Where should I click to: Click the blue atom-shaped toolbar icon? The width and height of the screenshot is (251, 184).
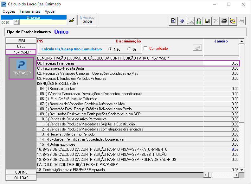coord(182,21)
